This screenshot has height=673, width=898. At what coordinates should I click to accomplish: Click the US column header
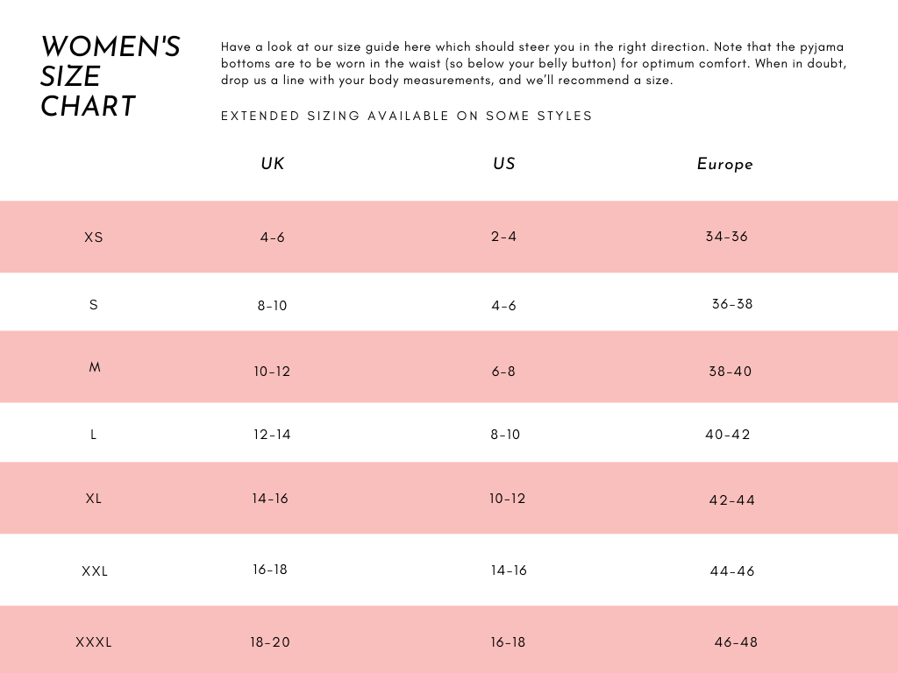504,164
